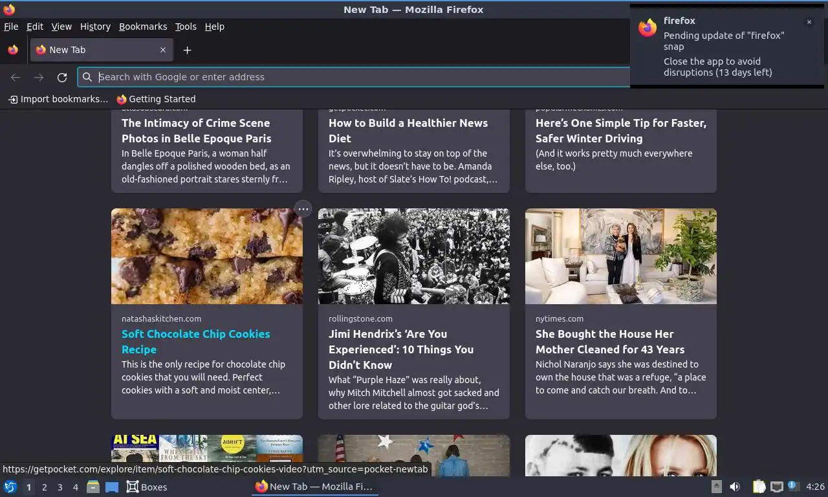Image resolution: width=828 pixels, height=497 pixels.
Task: Reload the current page
Action: 62,77
